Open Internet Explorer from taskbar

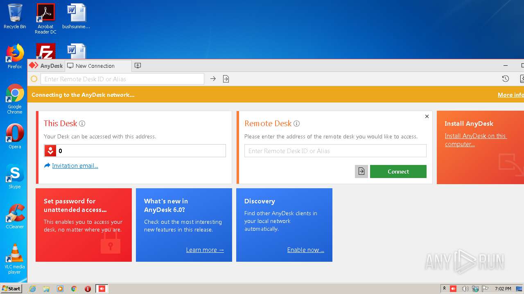click(32, 289)
